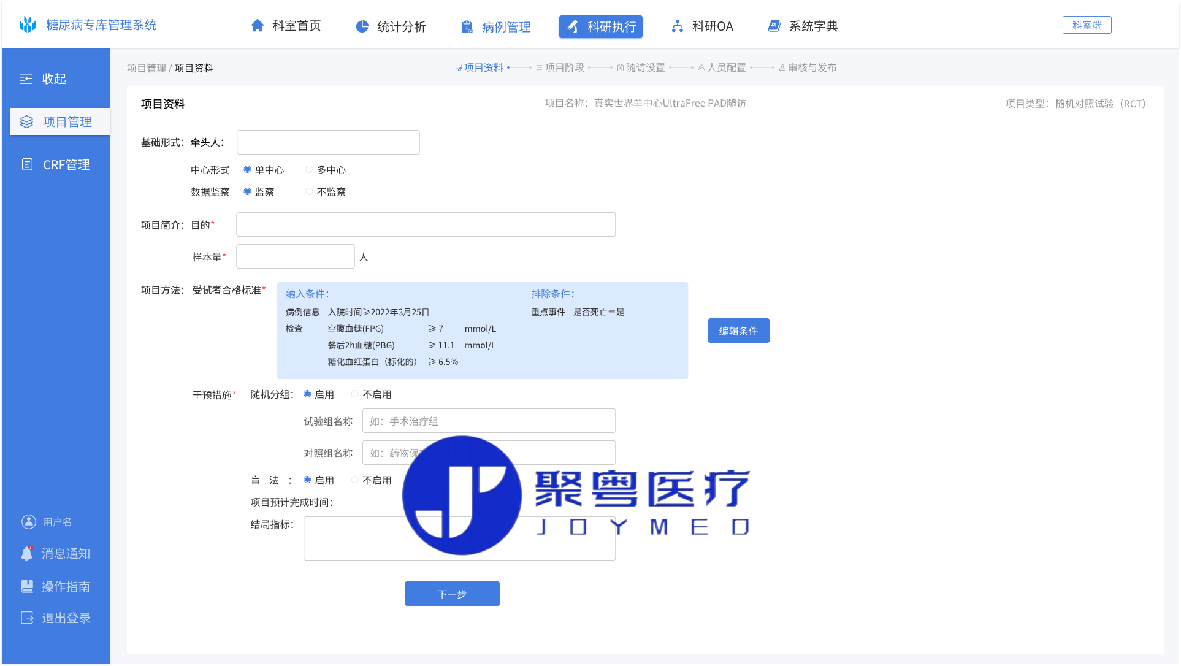This screenshot has width=1181, height=666.
Task: Open notifications via the bell icon
Action: [27, 554]
